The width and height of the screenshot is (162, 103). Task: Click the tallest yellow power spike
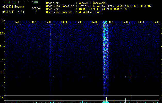click(x=130, y=99)
